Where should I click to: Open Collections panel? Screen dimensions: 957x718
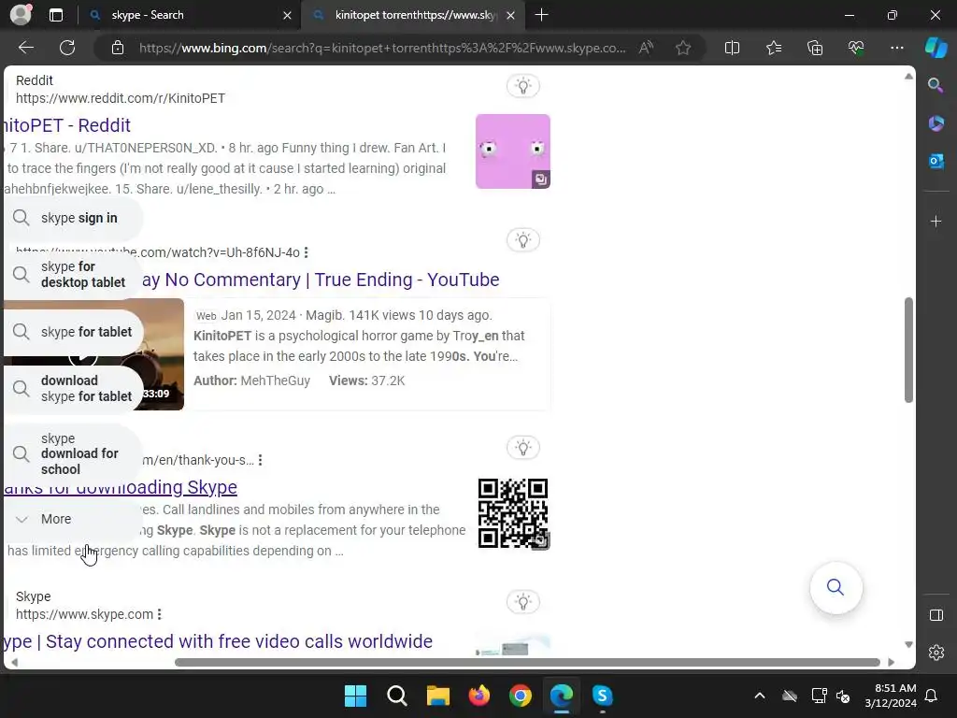(x=815, y=48)
